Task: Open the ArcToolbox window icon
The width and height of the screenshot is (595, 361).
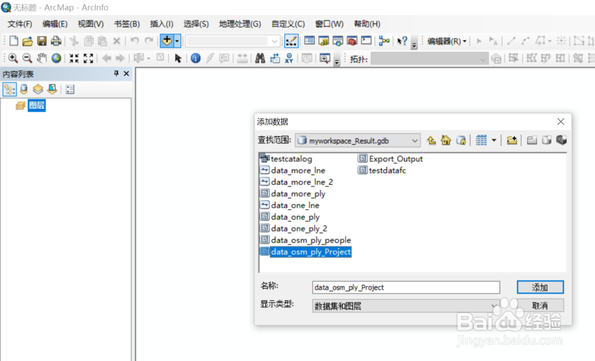Action: tap(352, 41)
